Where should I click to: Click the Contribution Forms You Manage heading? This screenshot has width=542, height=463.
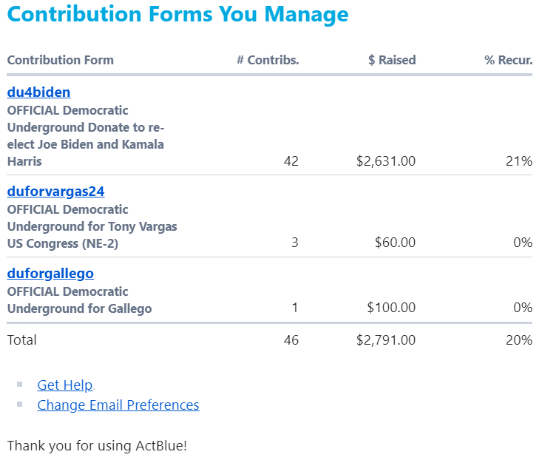(x=177, y=15)
